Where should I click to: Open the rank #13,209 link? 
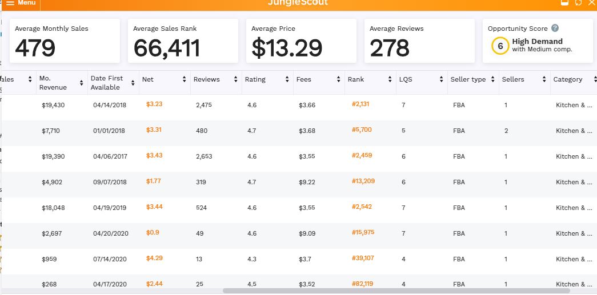coord(363,181)
